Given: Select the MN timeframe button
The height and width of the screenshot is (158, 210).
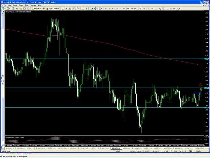Looking at the screenshot, I should (135, 8).
